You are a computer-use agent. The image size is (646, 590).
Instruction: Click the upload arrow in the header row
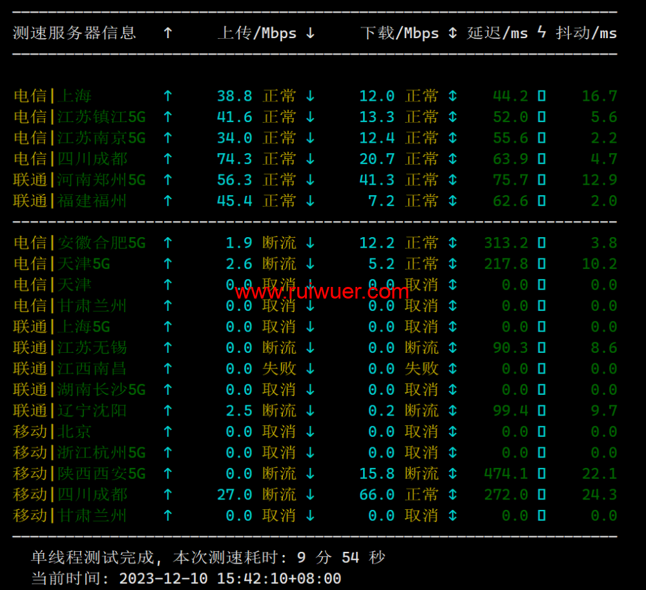[168, 33]
